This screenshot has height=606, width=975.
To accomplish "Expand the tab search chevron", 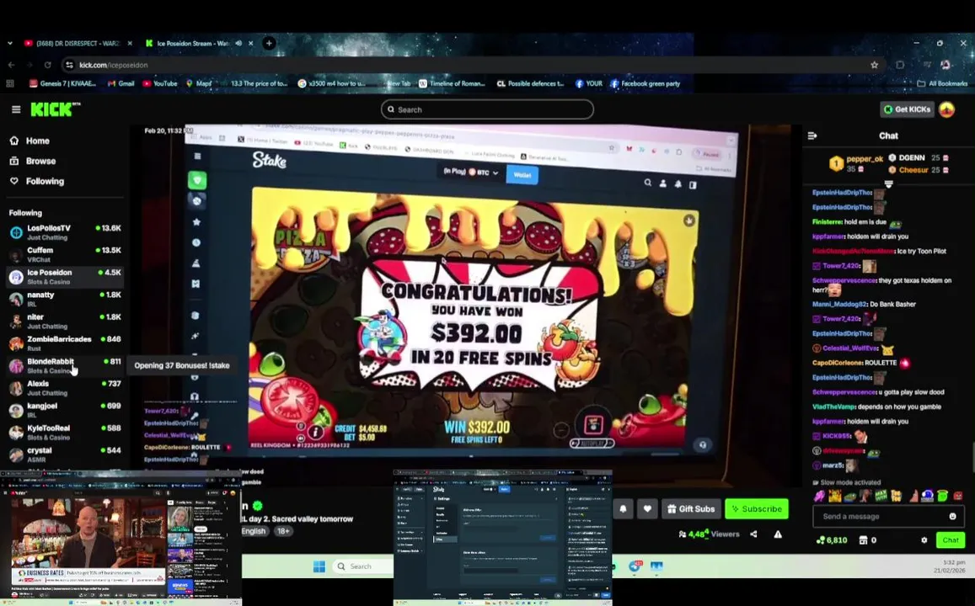I will (x=10, y=44).
